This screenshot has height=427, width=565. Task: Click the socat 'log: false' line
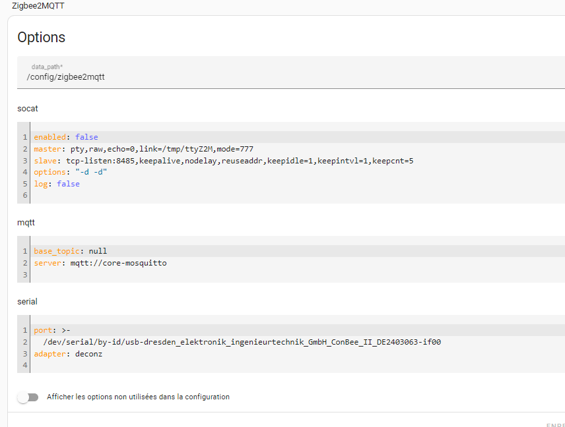57,184
